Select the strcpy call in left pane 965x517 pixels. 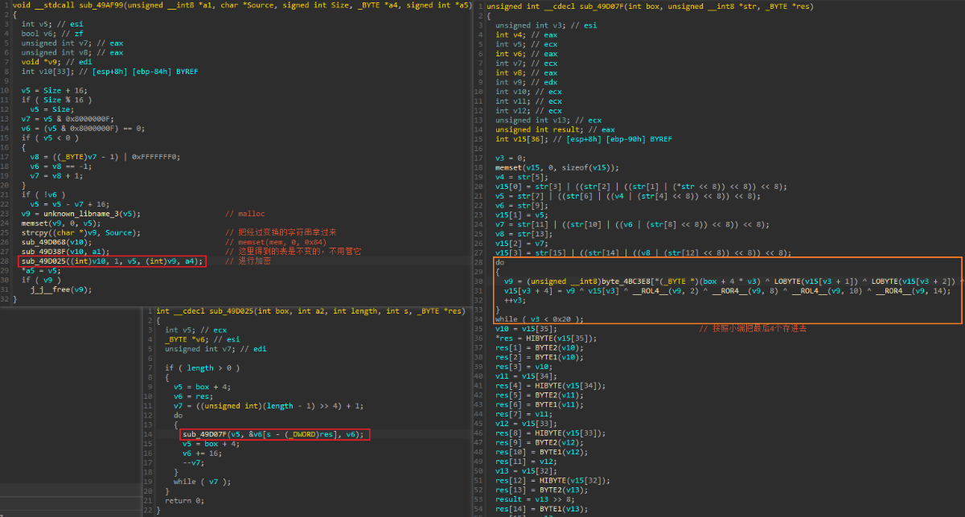pos(34,232)
